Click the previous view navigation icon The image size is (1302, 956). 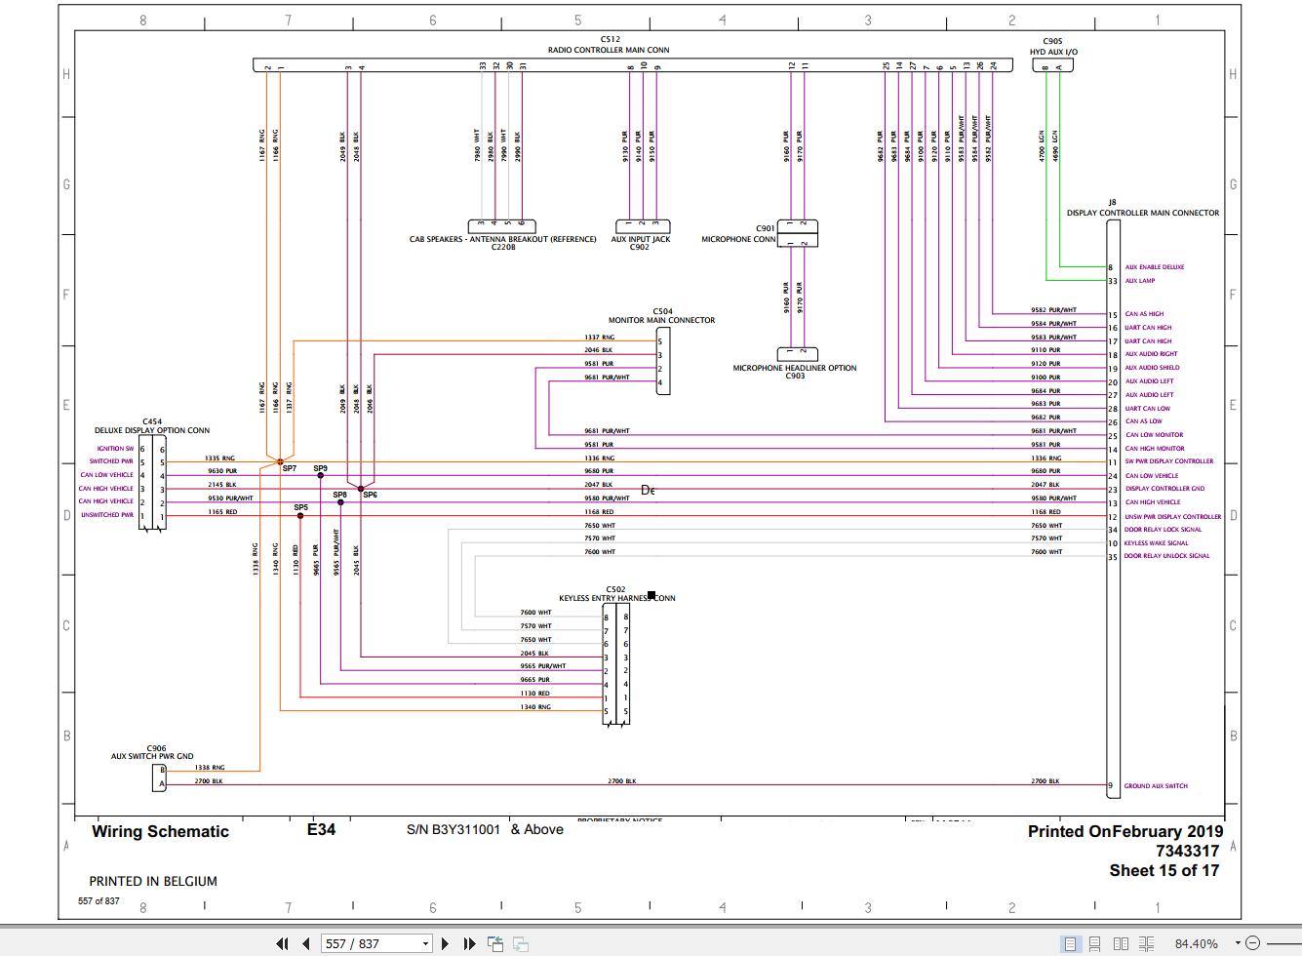(496, 943)
